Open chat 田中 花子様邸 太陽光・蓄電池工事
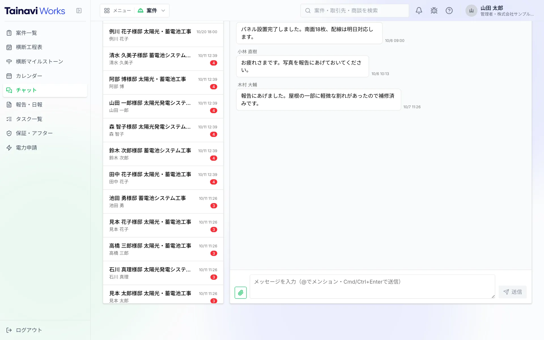Image resolution: width=544 pixels, height=340 pixels. click(x=163, y=178)
